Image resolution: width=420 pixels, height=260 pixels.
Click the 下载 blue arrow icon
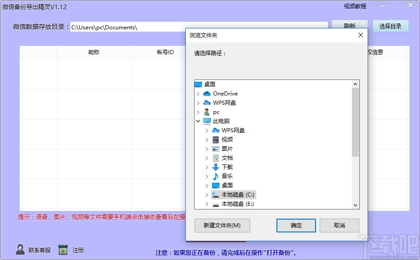click(216, 167)
